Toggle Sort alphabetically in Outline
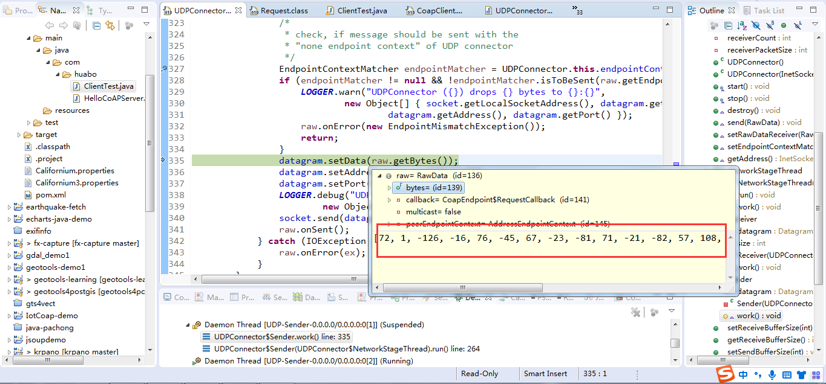The image size is (826, 384). tap(742, 25)
